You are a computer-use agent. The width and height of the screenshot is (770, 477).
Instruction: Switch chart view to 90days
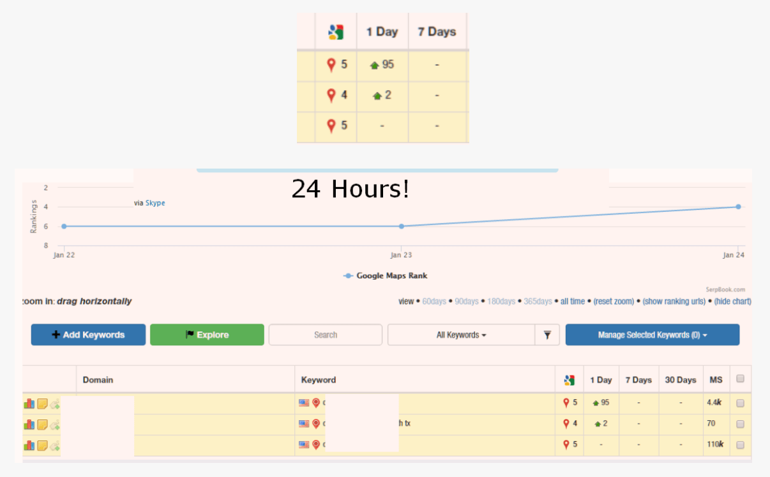coord(467,301)
